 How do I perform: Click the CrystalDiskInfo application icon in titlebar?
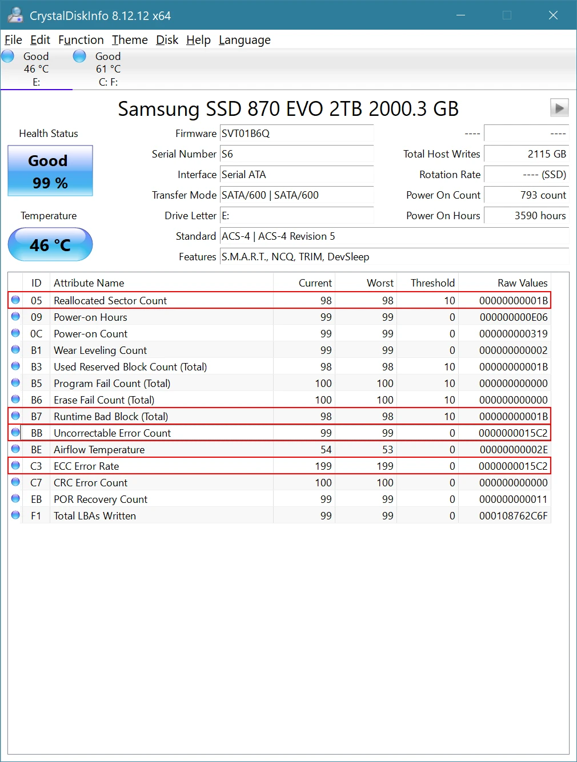pos(15,15)
